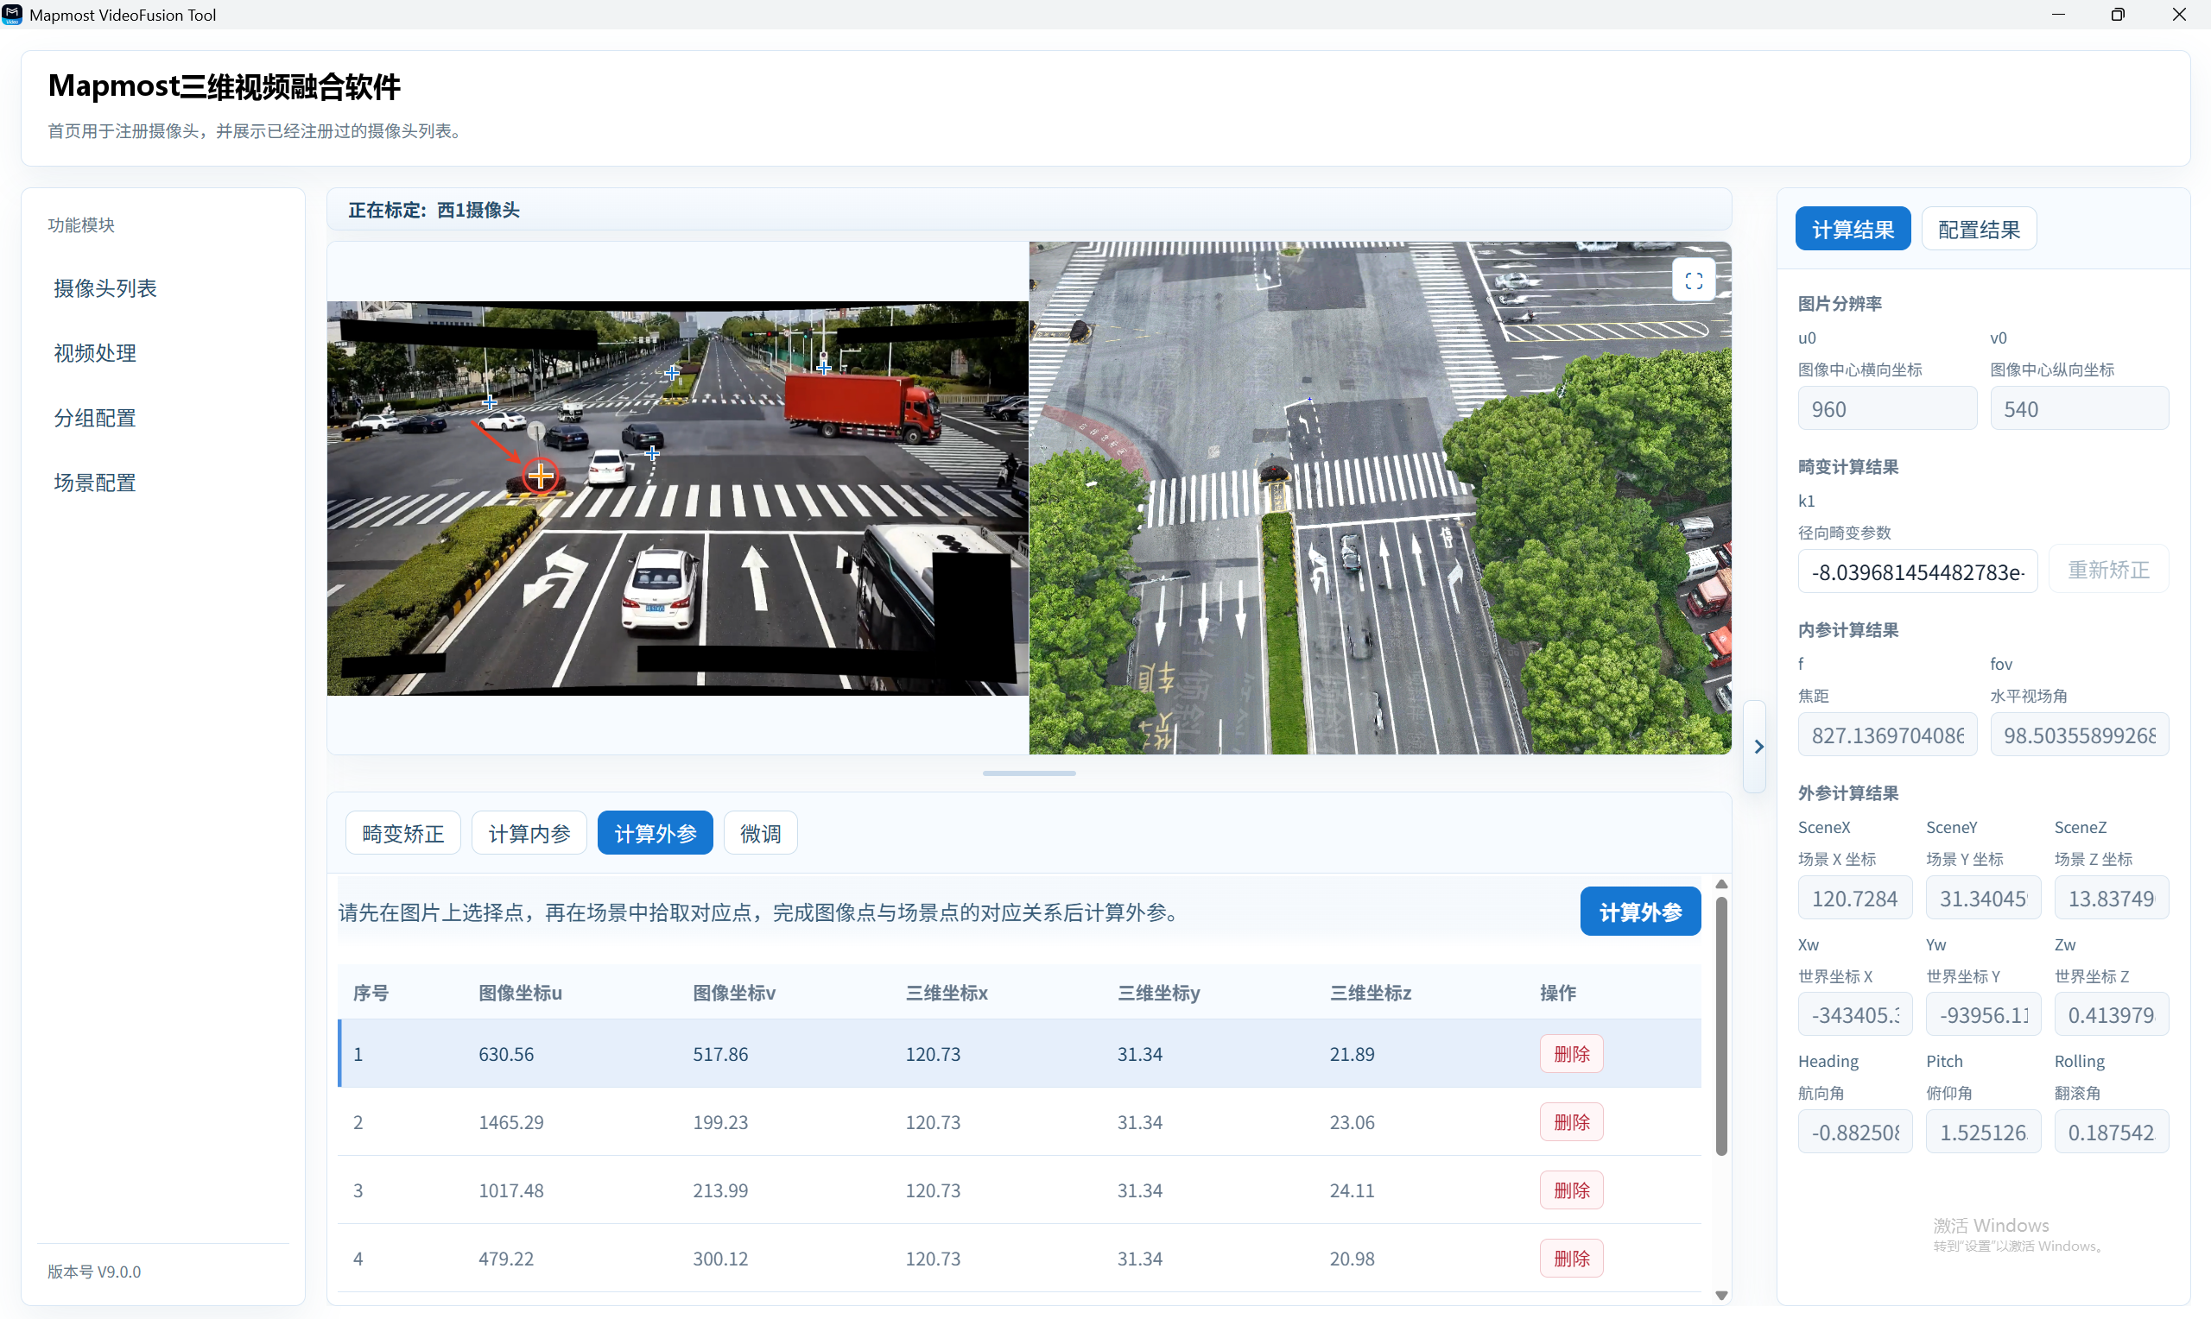This screenshot has width=2211, height=1319.
Task: Select the 畸变矫正 step tab
Action: pyautogui.click(x=402, y=833)
